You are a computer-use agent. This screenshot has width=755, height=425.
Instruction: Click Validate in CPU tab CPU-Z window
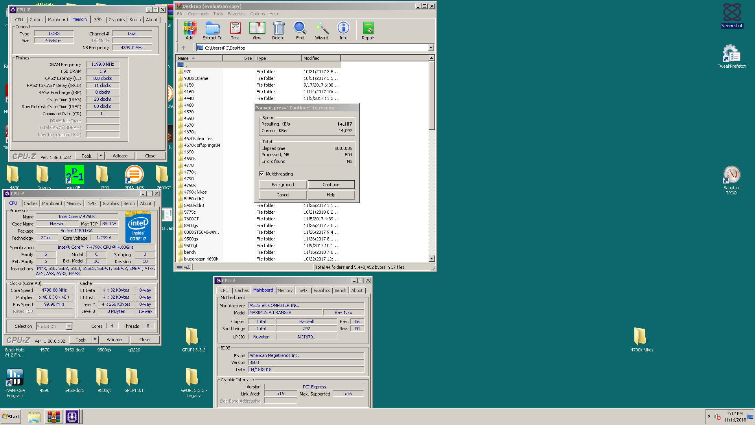(x=114, y=340)
